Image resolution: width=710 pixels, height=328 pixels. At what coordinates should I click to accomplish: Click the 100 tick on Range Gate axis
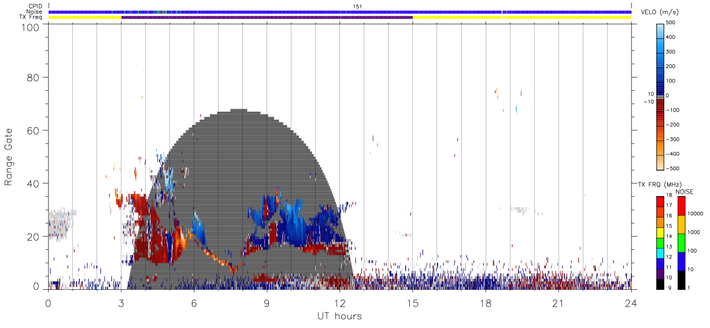click(31, 27)
